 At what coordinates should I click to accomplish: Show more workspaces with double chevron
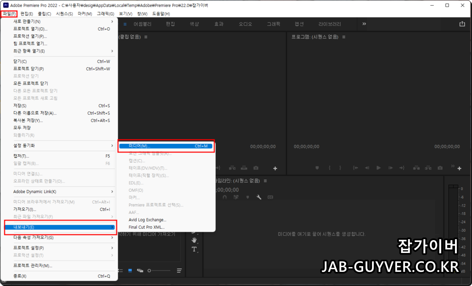(x=364, y=24)
